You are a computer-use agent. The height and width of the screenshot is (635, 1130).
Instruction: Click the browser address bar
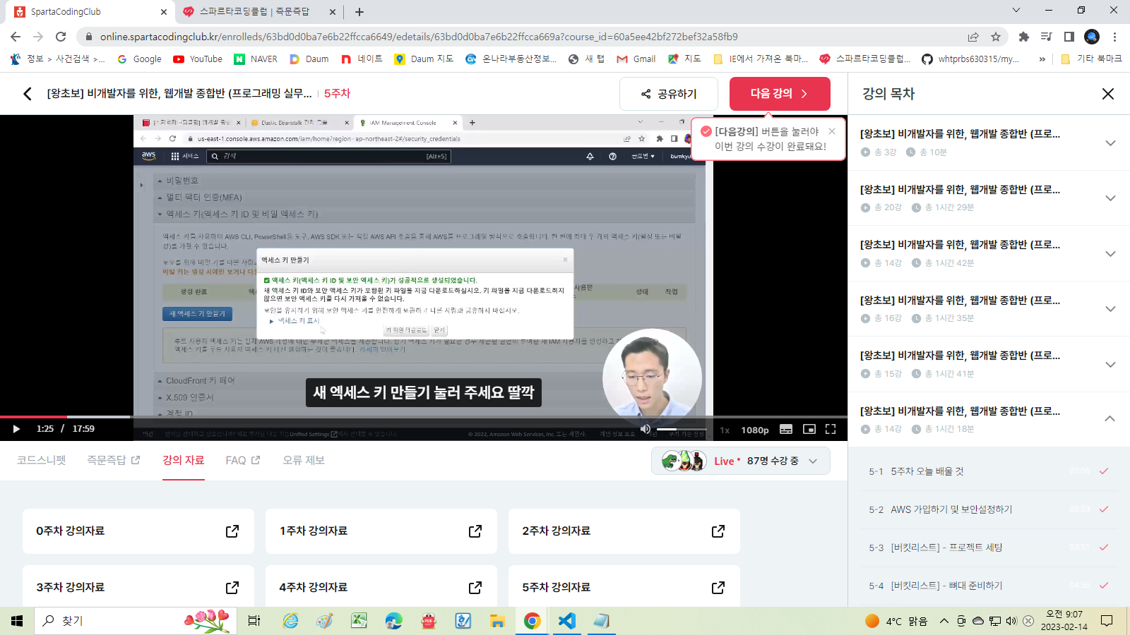tap(523, 37)
